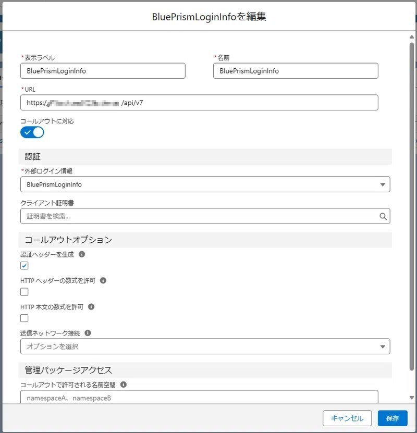
Task: Click the 認証 section heading
Action: (33, 156)
